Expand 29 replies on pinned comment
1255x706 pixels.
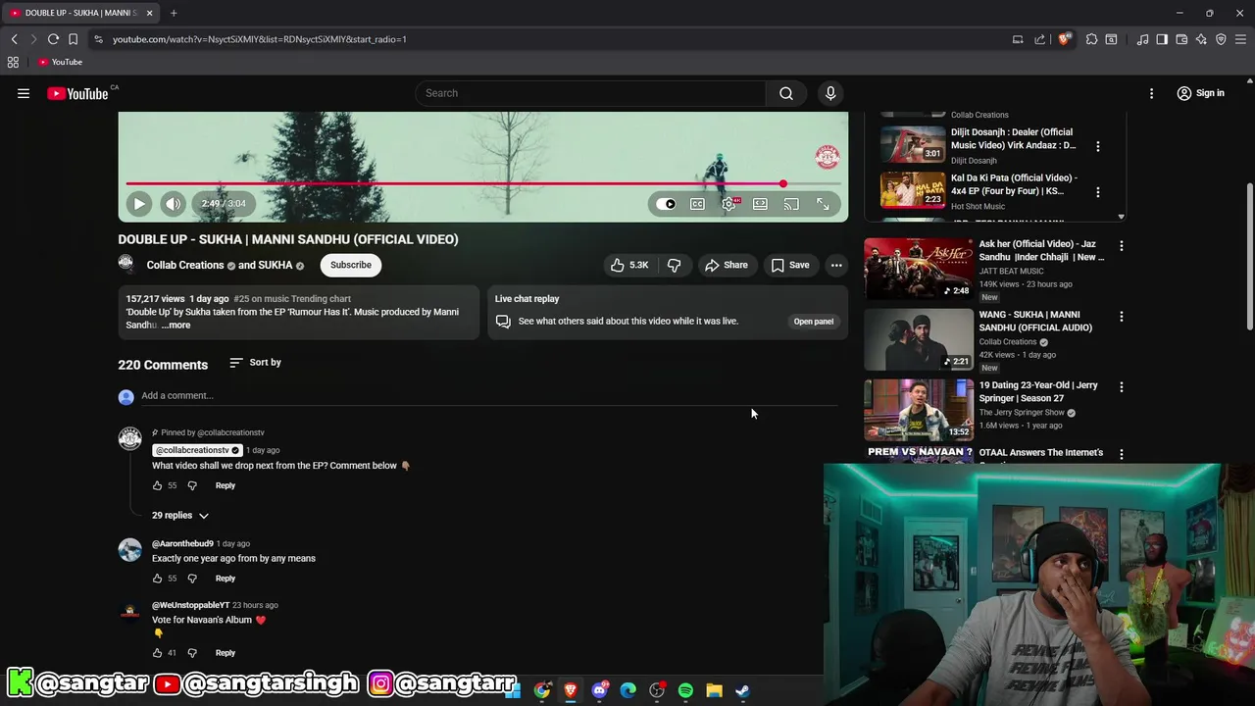point(180,515)
